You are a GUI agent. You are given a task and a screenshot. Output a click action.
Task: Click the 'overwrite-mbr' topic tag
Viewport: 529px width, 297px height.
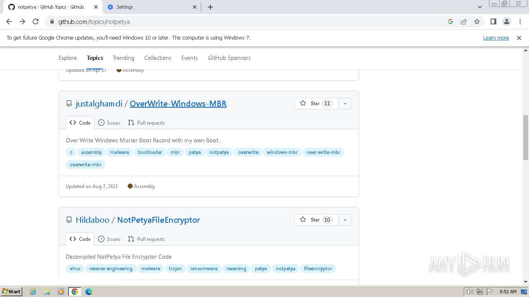pyautogui.click(x=86, y=165)
